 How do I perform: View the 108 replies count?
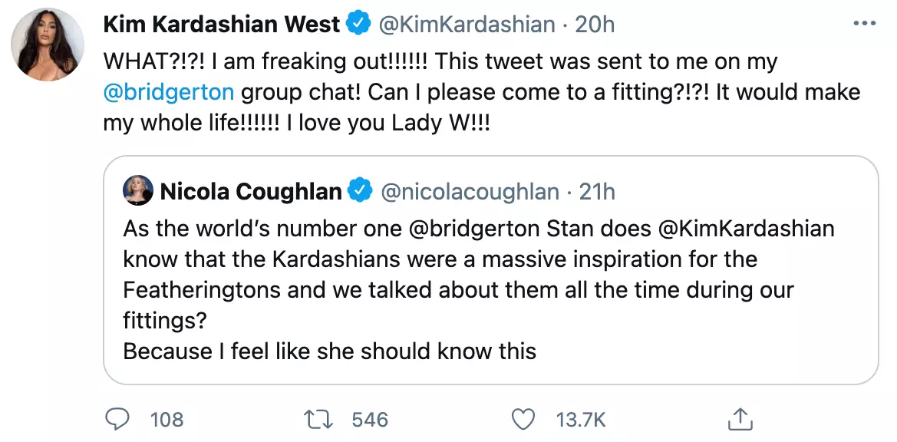(x=167, y=419)
